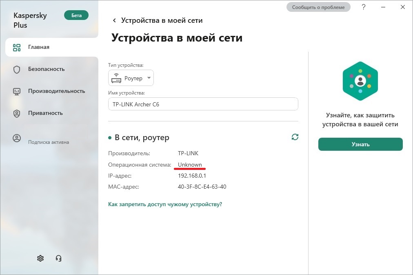Expand the Тип устройства Роутер dropdown
413x275 pixels.
tap(131, 78)
